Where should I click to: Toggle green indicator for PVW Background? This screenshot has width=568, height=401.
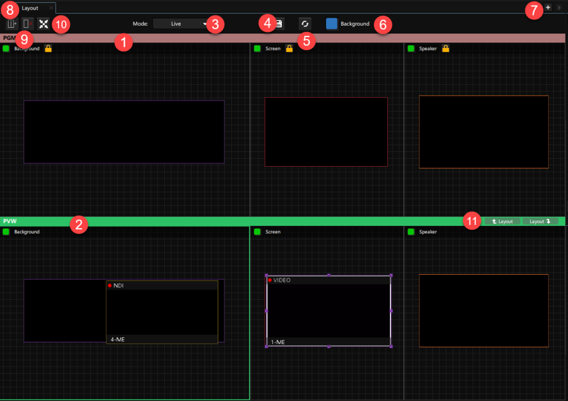[x=6, y=231]
